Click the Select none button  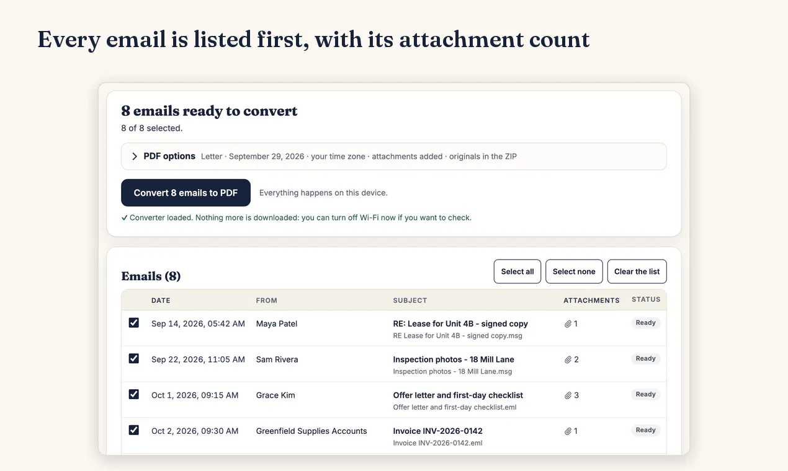click(x=574, y=271)
